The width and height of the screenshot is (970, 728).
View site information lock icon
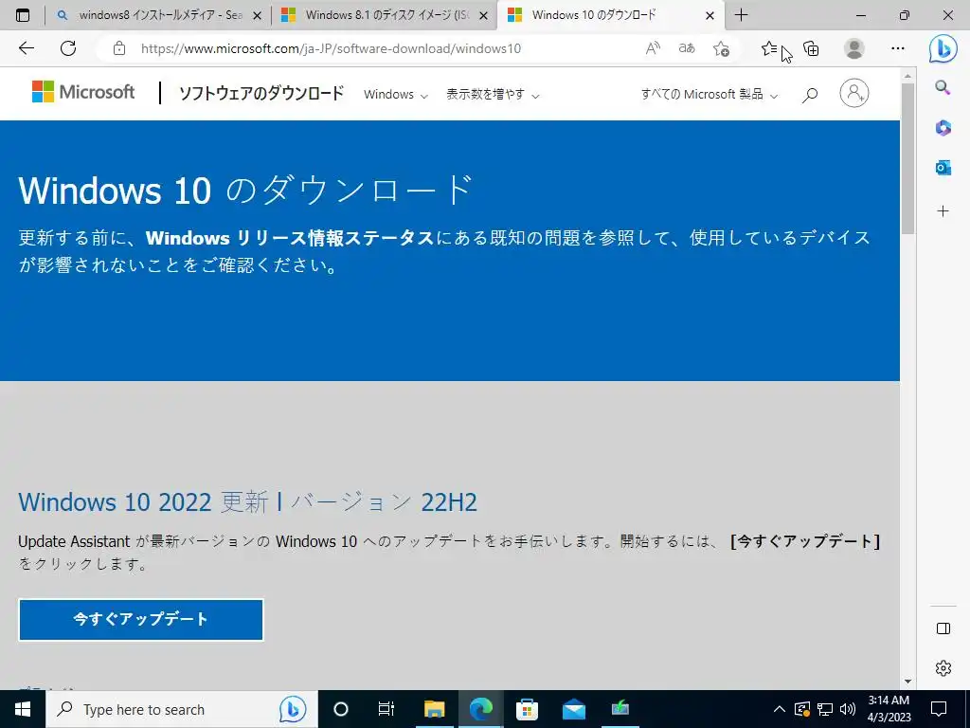119,48
